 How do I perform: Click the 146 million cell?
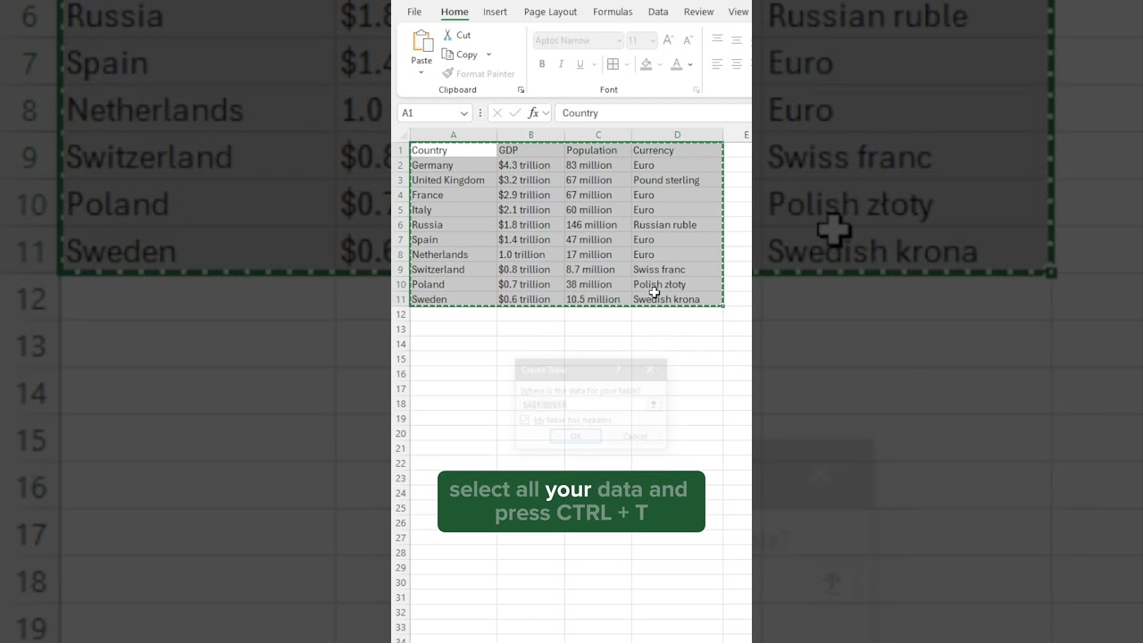click(598, 225)
